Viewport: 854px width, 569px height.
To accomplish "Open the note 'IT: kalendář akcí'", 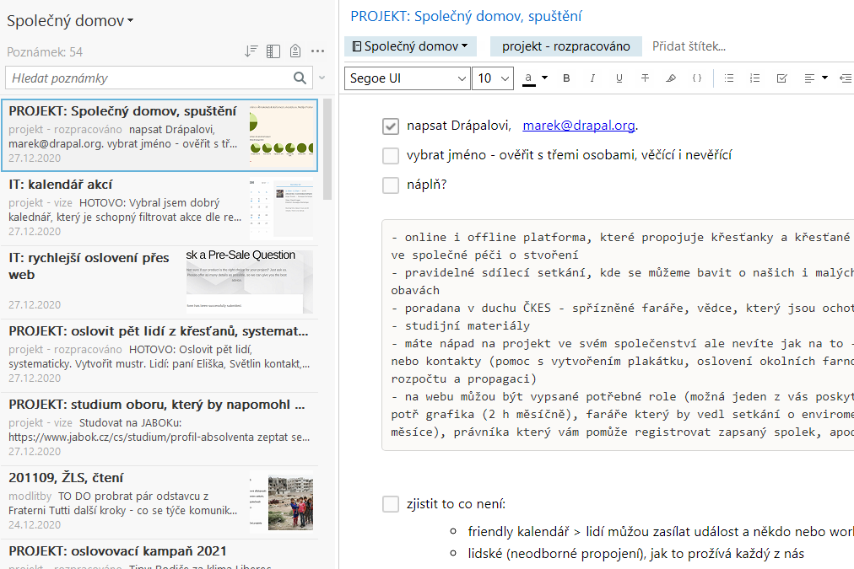I will click(x=159, y=208).
